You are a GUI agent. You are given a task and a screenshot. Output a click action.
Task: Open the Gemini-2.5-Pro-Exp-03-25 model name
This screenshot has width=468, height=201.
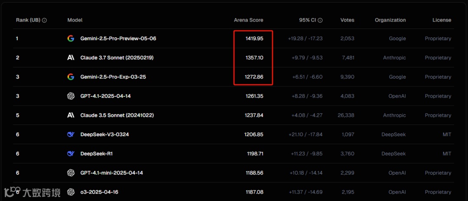pos(113,77)
